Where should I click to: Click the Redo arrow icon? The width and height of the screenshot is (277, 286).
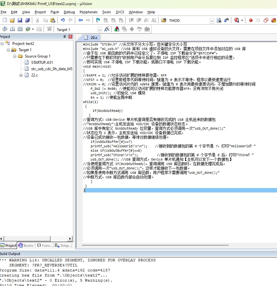pos(70,20)
